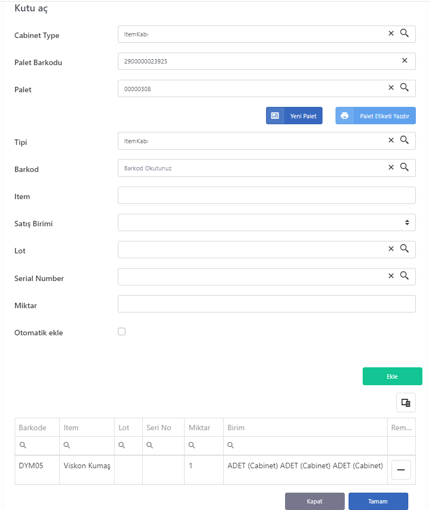Sort by the Barkode column header
430x510 pixels.
[x=37, y=428]
